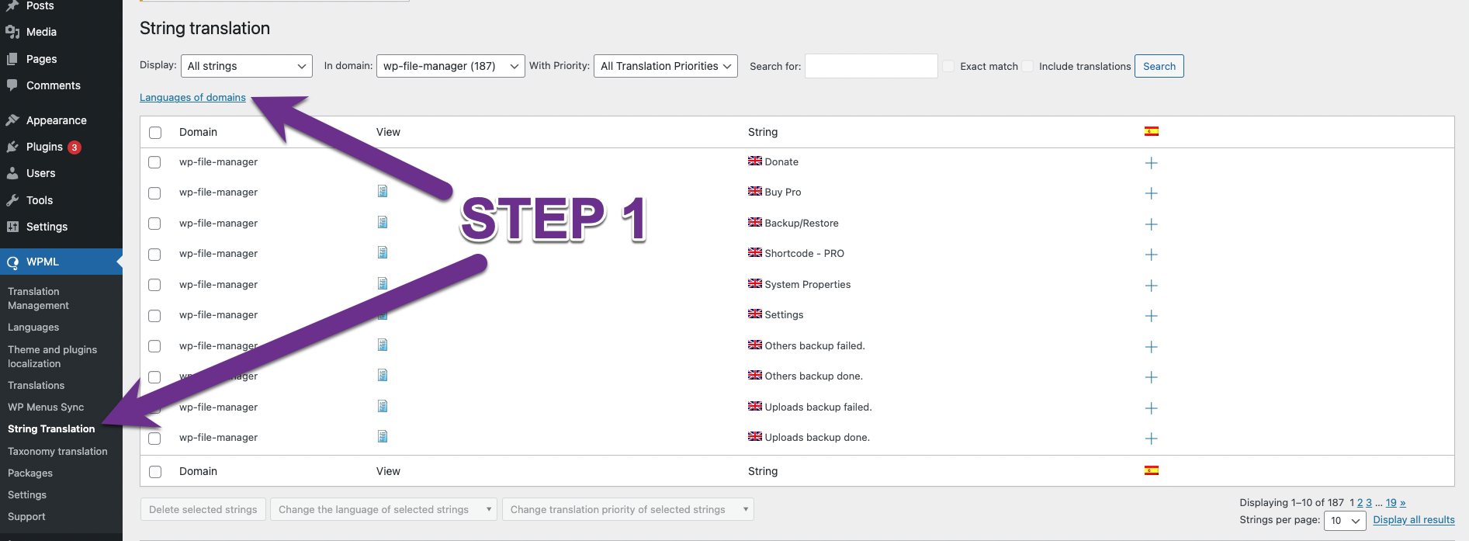Click Languages of domains link
Viewport: 1469px width, 541px height.
[192, 97]
